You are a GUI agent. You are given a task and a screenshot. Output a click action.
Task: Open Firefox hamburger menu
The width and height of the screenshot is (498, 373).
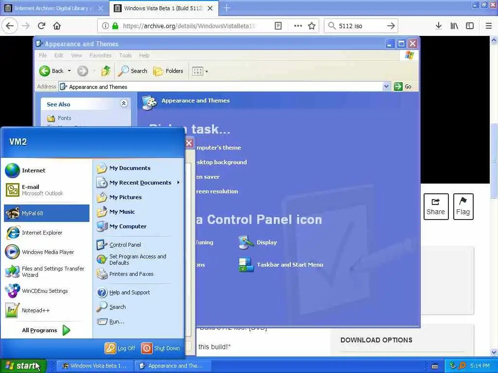(x=489, y=26)
